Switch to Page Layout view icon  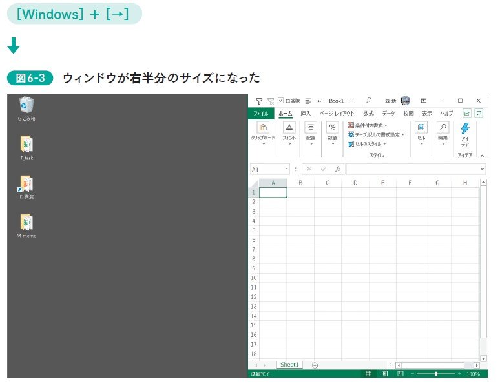384,374
